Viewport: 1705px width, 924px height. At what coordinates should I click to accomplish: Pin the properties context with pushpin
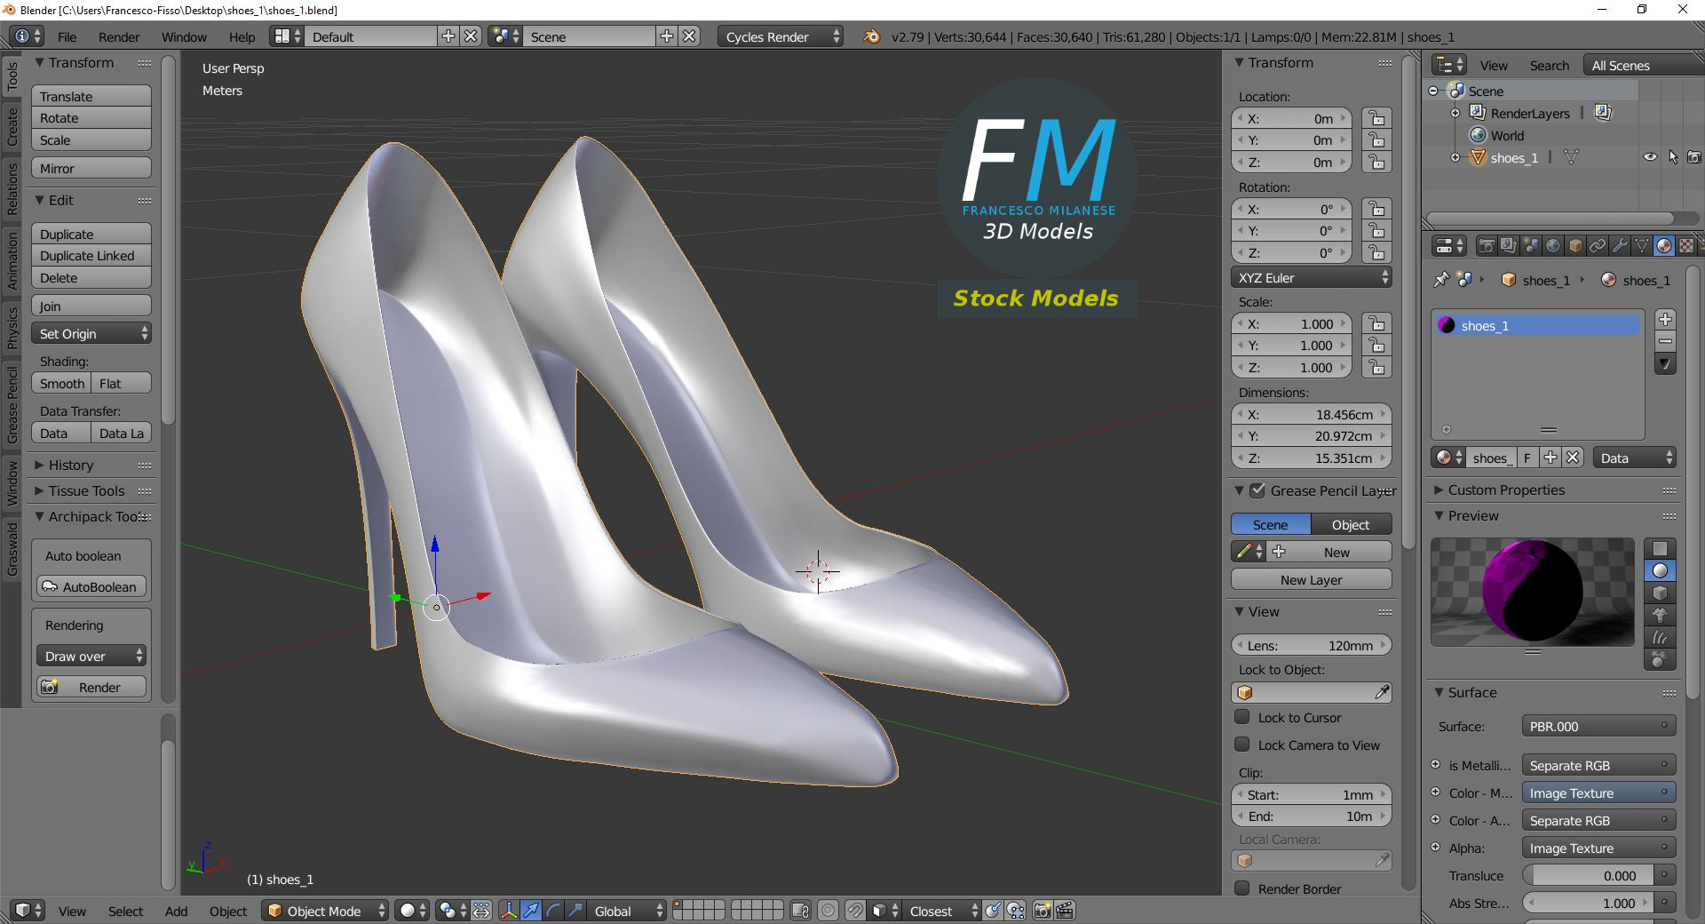(x=1441, y=280)
